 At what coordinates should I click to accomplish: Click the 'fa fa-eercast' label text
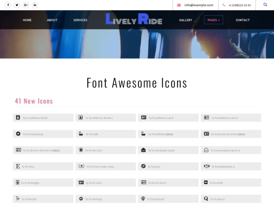93,150
